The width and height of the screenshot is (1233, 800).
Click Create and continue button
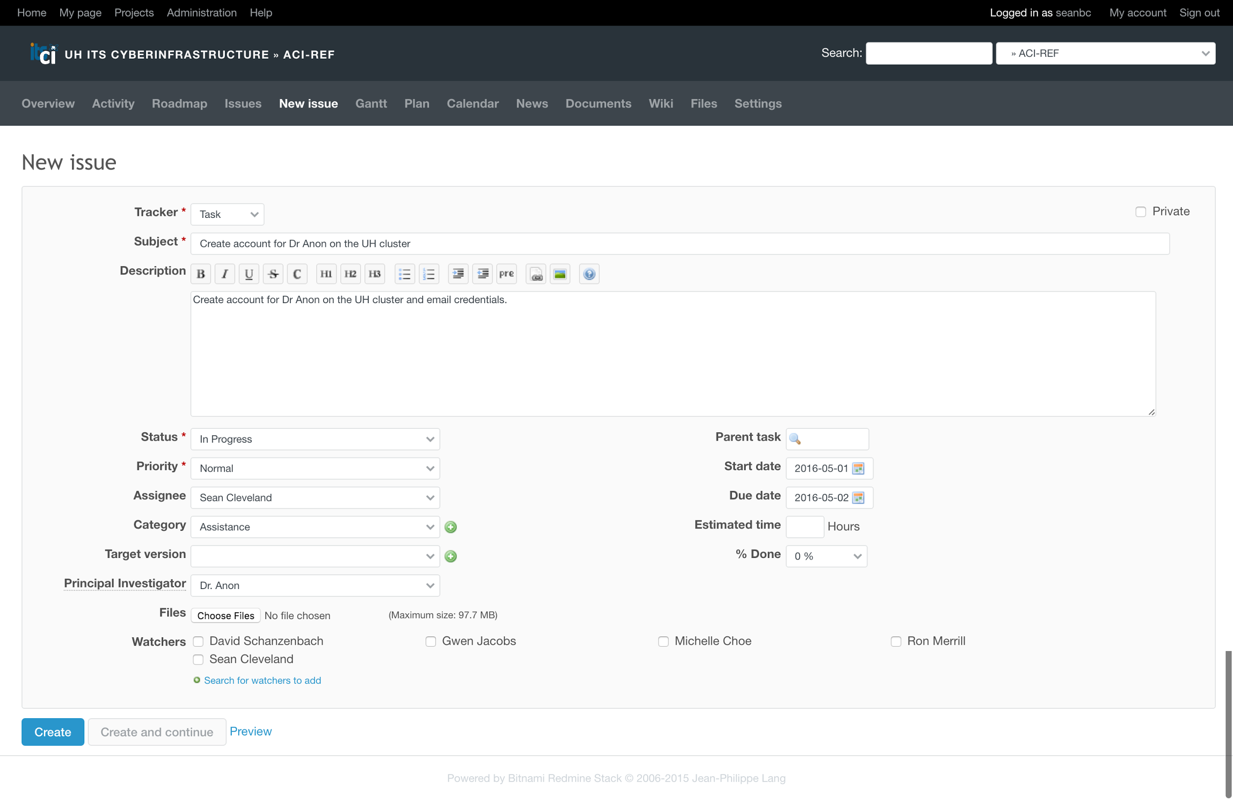click(157, 732)
